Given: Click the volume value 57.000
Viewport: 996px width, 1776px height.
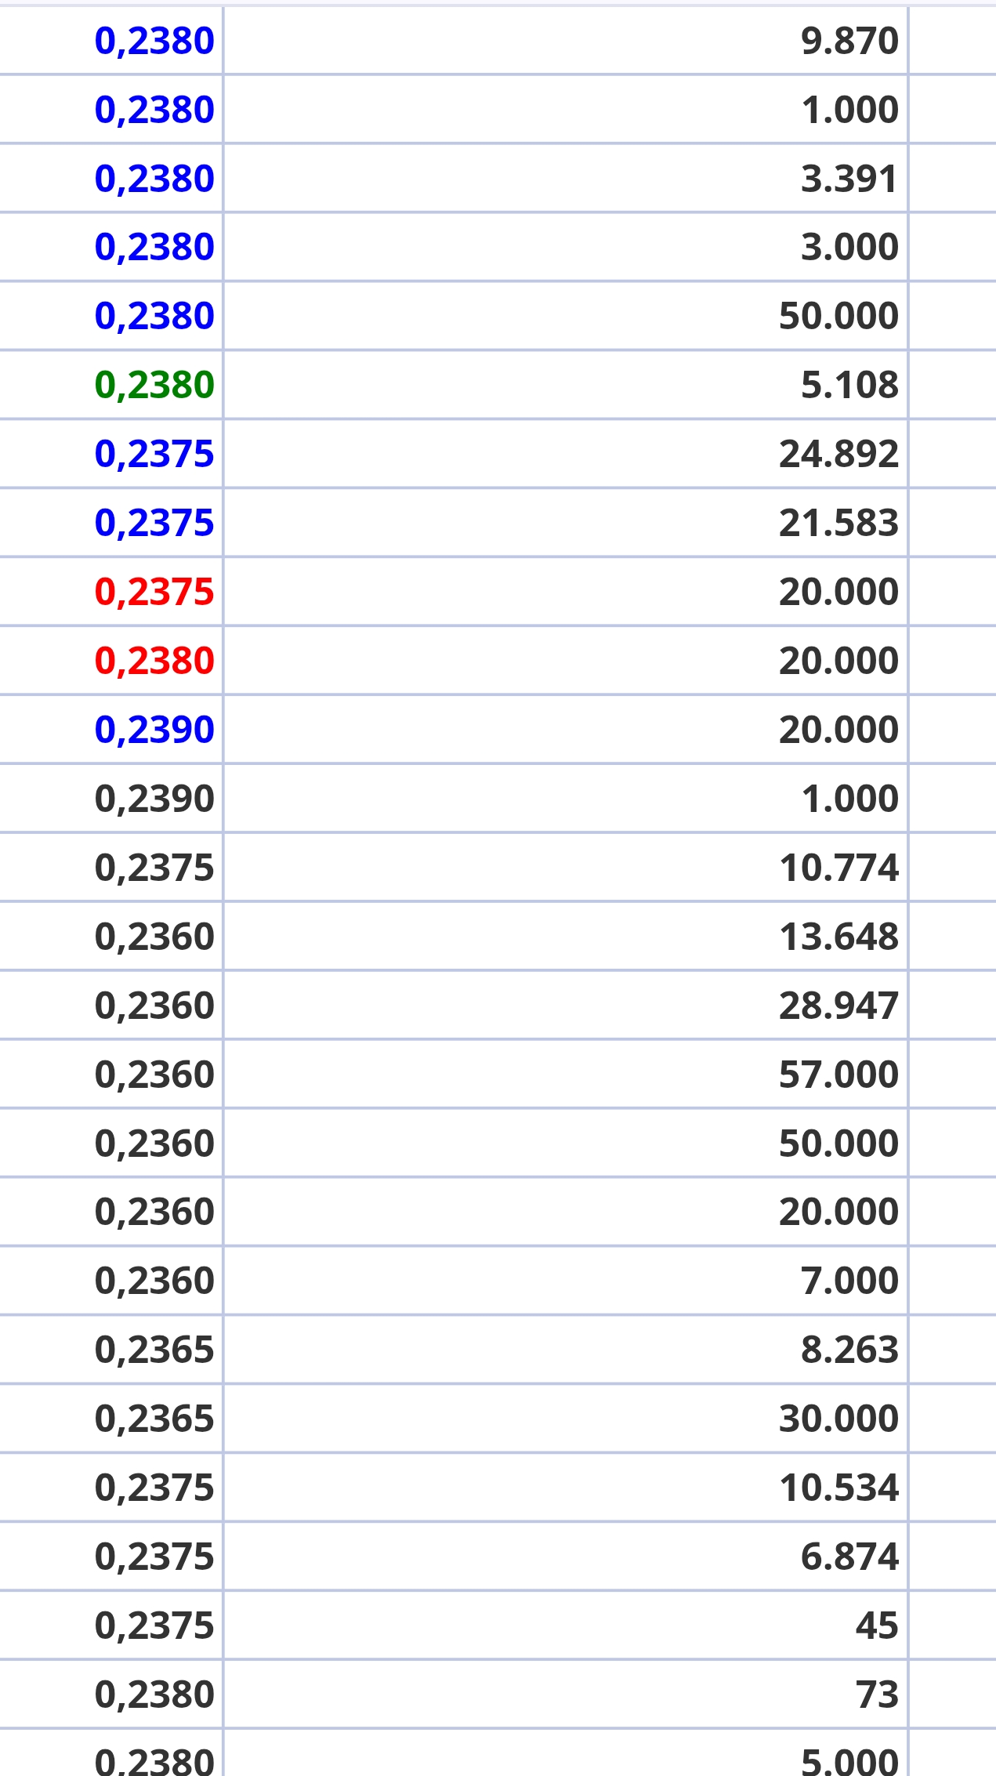Looking at the screenshot, I should coord(838,1075).
